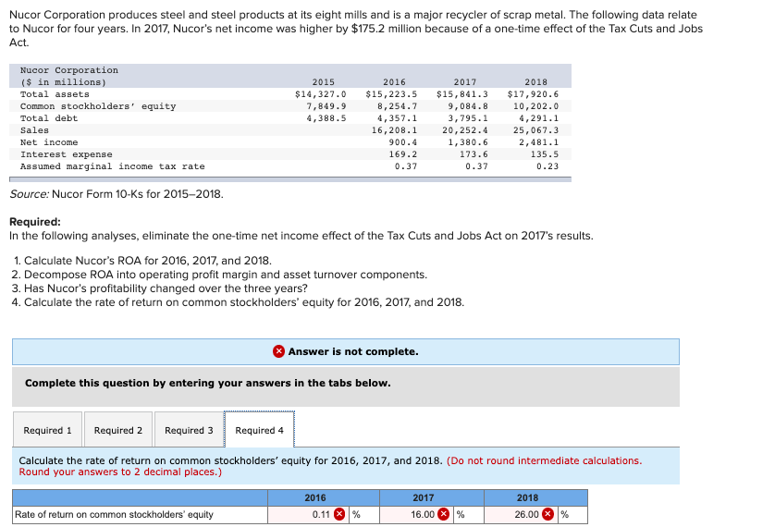Select the Net income row label
The height and width of the screenshot is (527, 775).
tap(49, 142)
